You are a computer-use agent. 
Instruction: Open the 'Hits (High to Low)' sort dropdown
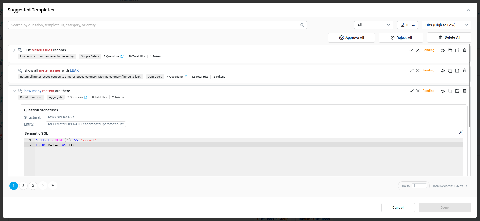click(447, 25)
